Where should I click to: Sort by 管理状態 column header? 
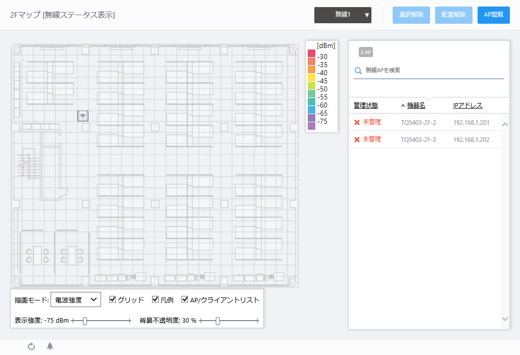point(366,106)
